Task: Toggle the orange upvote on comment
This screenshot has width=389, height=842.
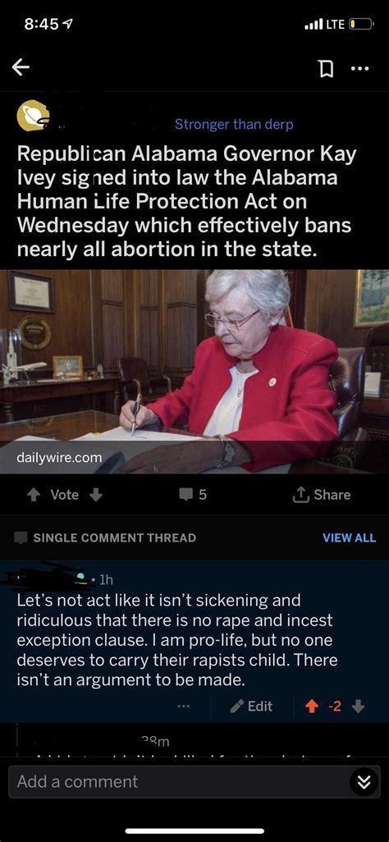Action: 312,707
